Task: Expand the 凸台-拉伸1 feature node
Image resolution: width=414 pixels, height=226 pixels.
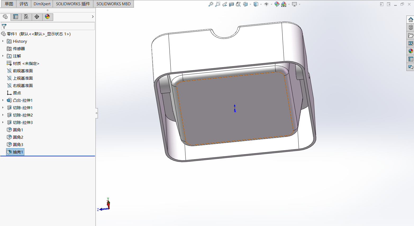Action: click(3, 100)
